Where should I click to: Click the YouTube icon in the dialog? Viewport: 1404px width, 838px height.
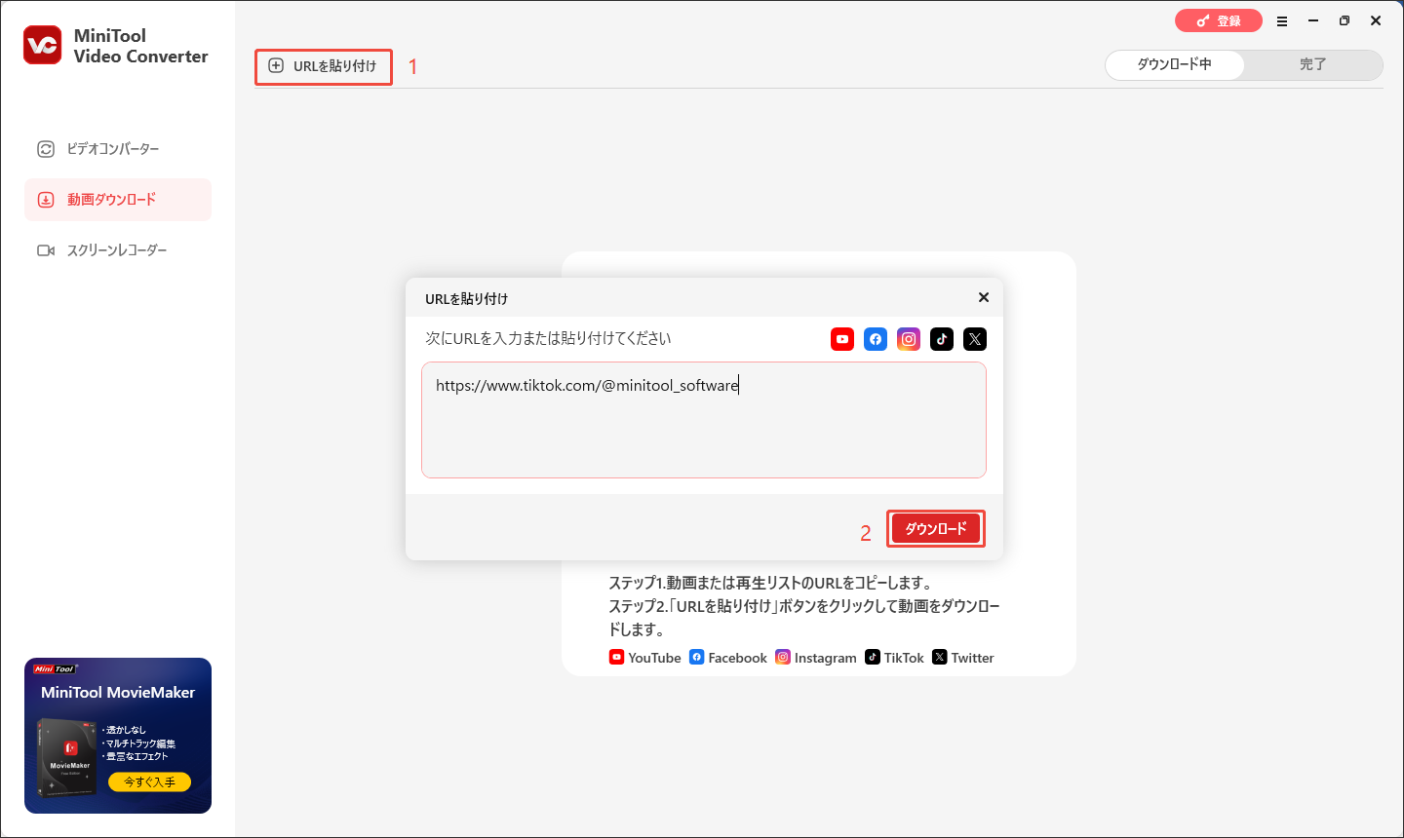tap(842, 339)
